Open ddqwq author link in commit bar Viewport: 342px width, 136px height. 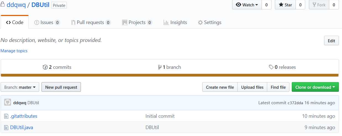(20, 103)
